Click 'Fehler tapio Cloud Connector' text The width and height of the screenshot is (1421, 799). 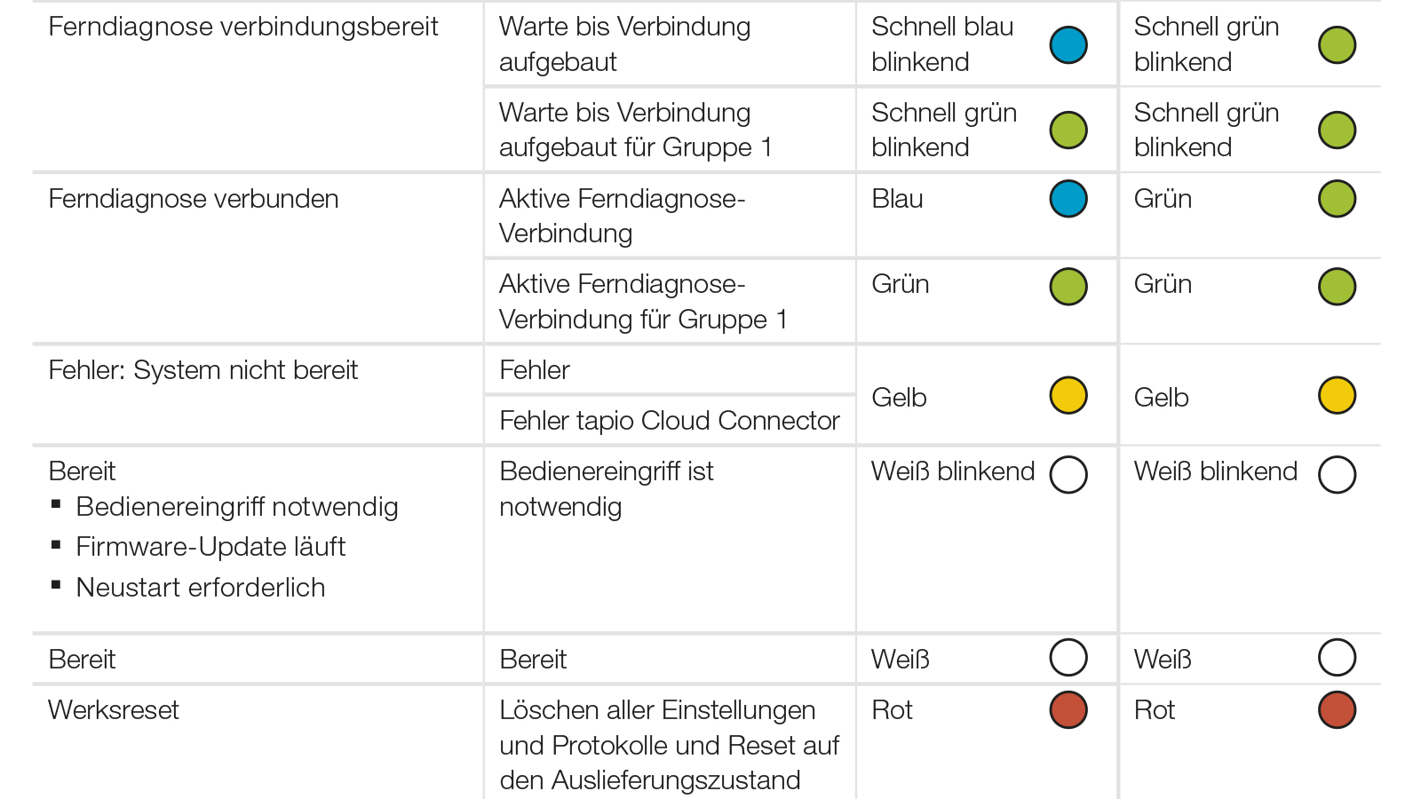point(670,421)
